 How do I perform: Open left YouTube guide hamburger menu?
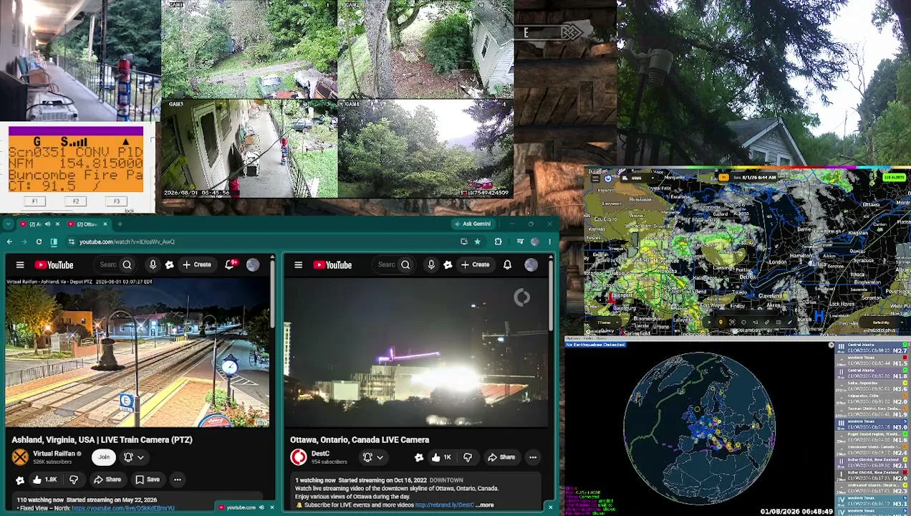point(20,265)
